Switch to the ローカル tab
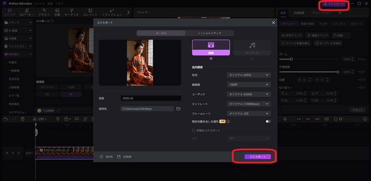371x181 pixels. [x=161, y=33]
